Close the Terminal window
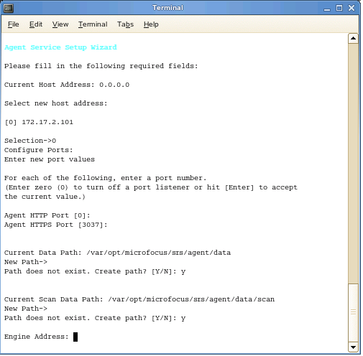This screenshot has width=363, height=356. click(x=351, y=8)
